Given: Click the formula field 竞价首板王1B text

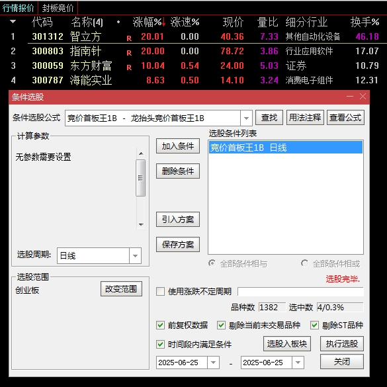Looking at the screenshot, I should [x=136, y=118].
